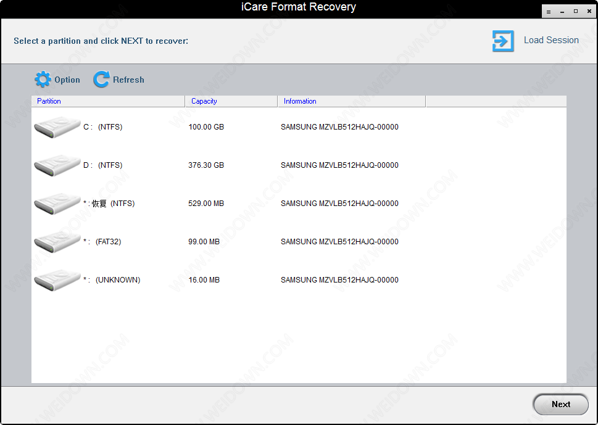Screen dimensions: 598x425
Task: Click the Refresh circular arrow icon
Action: tap(101, 80)
